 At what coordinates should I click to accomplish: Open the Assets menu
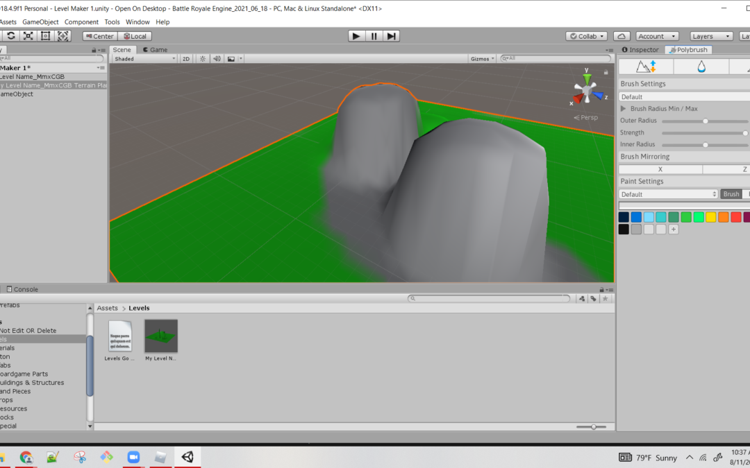(x=8, y=22)
